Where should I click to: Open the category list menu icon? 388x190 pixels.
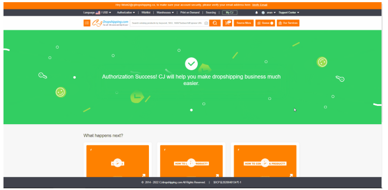coord(87,23)
